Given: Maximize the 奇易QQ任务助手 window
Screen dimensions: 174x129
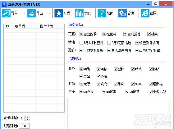Looking at the screenshot, I should (x=156, y=4).
